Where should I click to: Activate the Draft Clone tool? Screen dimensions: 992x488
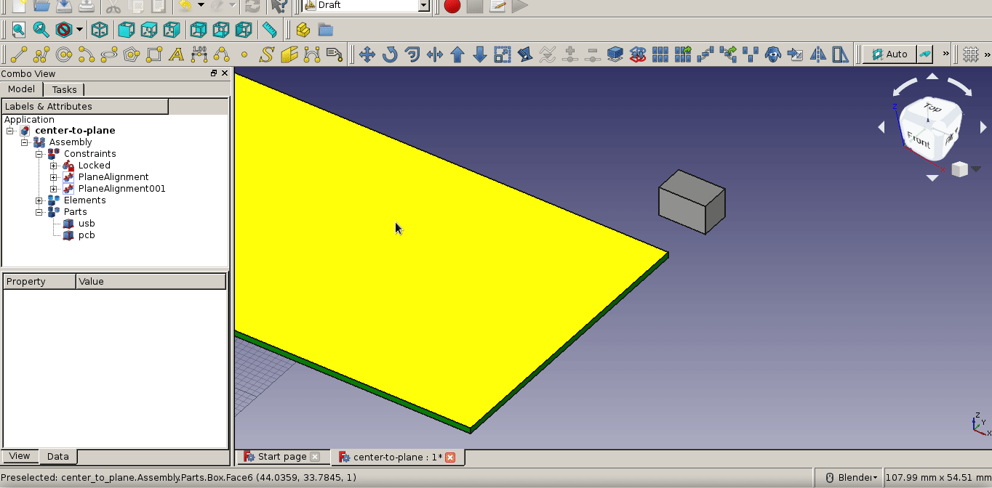click(x=772, y=54)
